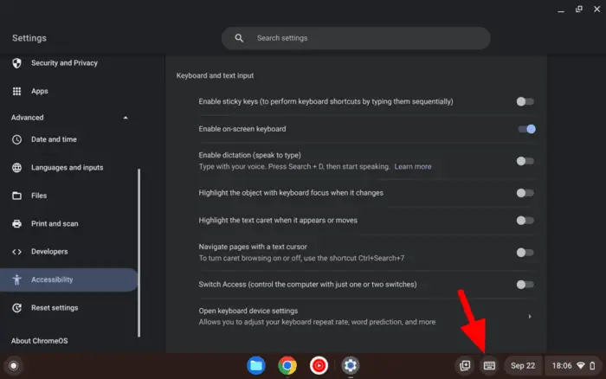
Task: Click the Advanced section label
Action: 27,118
